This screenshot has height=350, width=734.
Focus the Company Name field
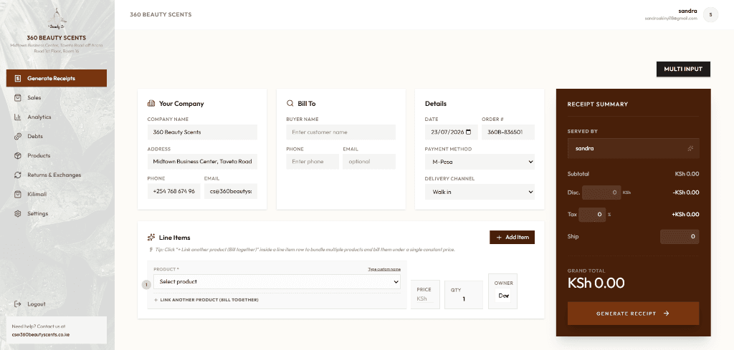[202, 132]
